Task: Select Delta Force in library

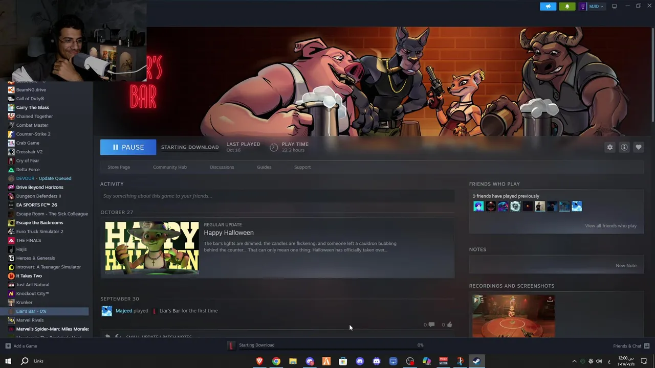Action: pos(28,170)
